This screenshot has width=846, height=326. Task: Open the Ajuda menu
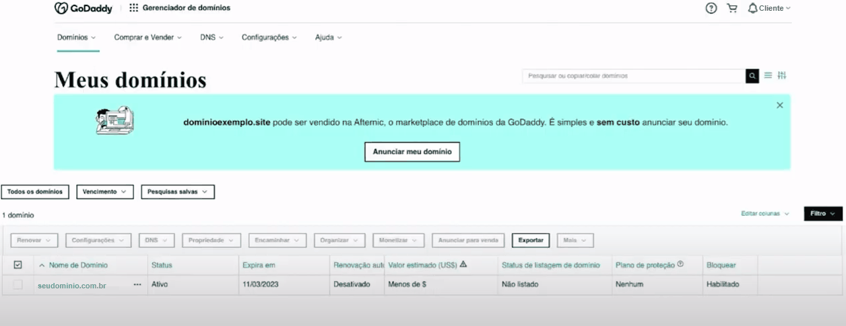(x=329, y=38)
